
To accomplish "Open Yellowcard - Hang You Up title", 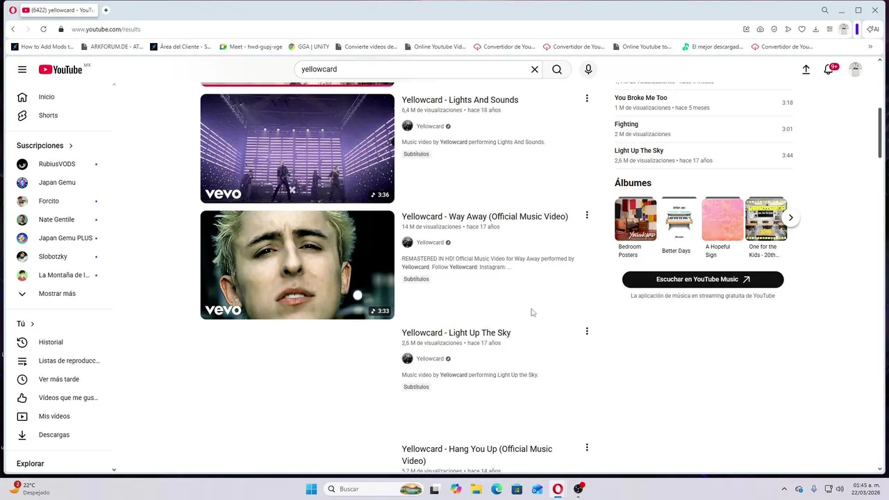I will (x=477, y=455).
